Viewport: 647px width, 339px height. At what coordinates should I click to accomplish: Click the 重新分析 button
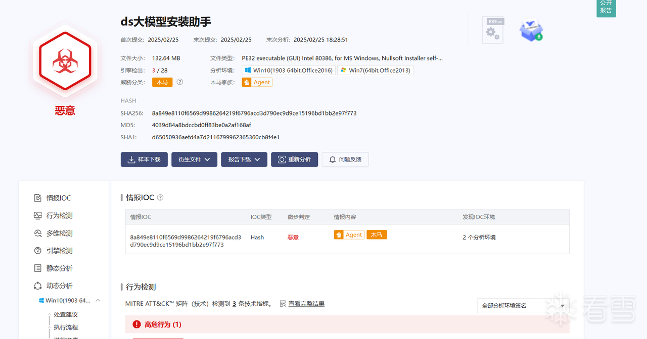pos(295,159)
